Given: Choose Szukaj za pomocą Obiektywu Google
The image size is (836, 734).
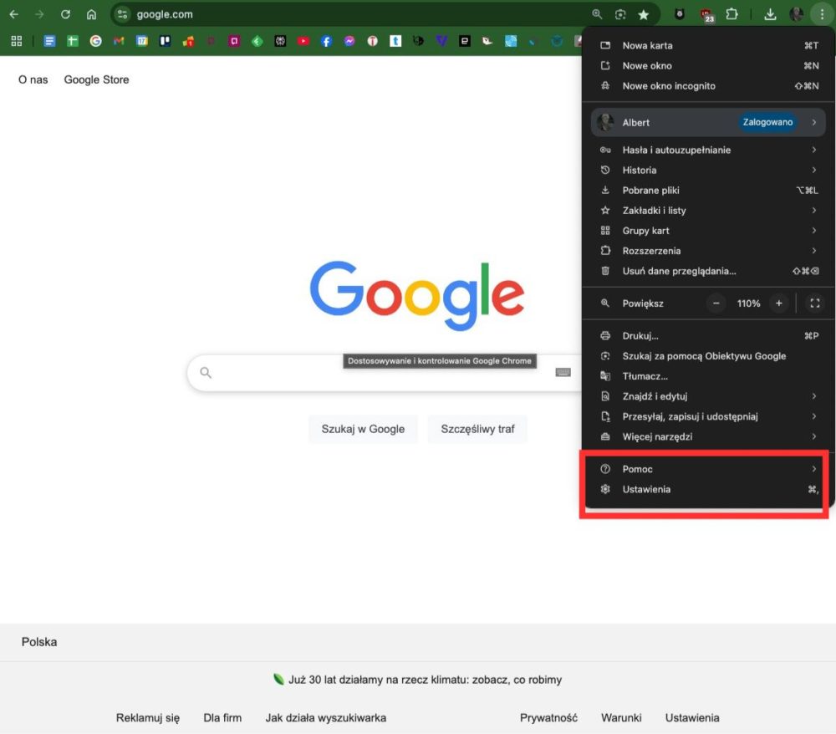Looking at the screenshot, I should (708, 356).
